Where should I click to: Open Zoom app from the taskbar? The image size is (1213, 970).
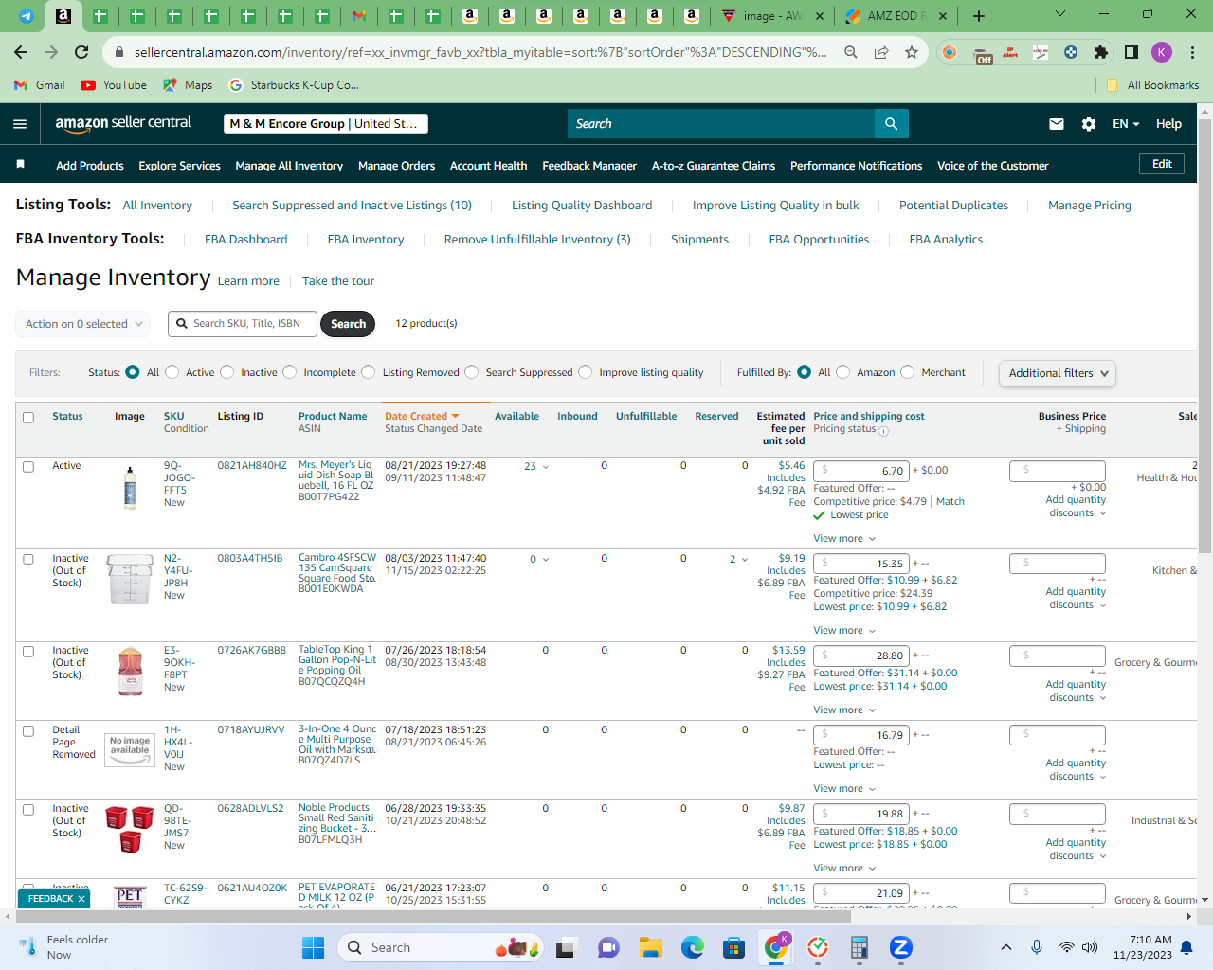901,947
